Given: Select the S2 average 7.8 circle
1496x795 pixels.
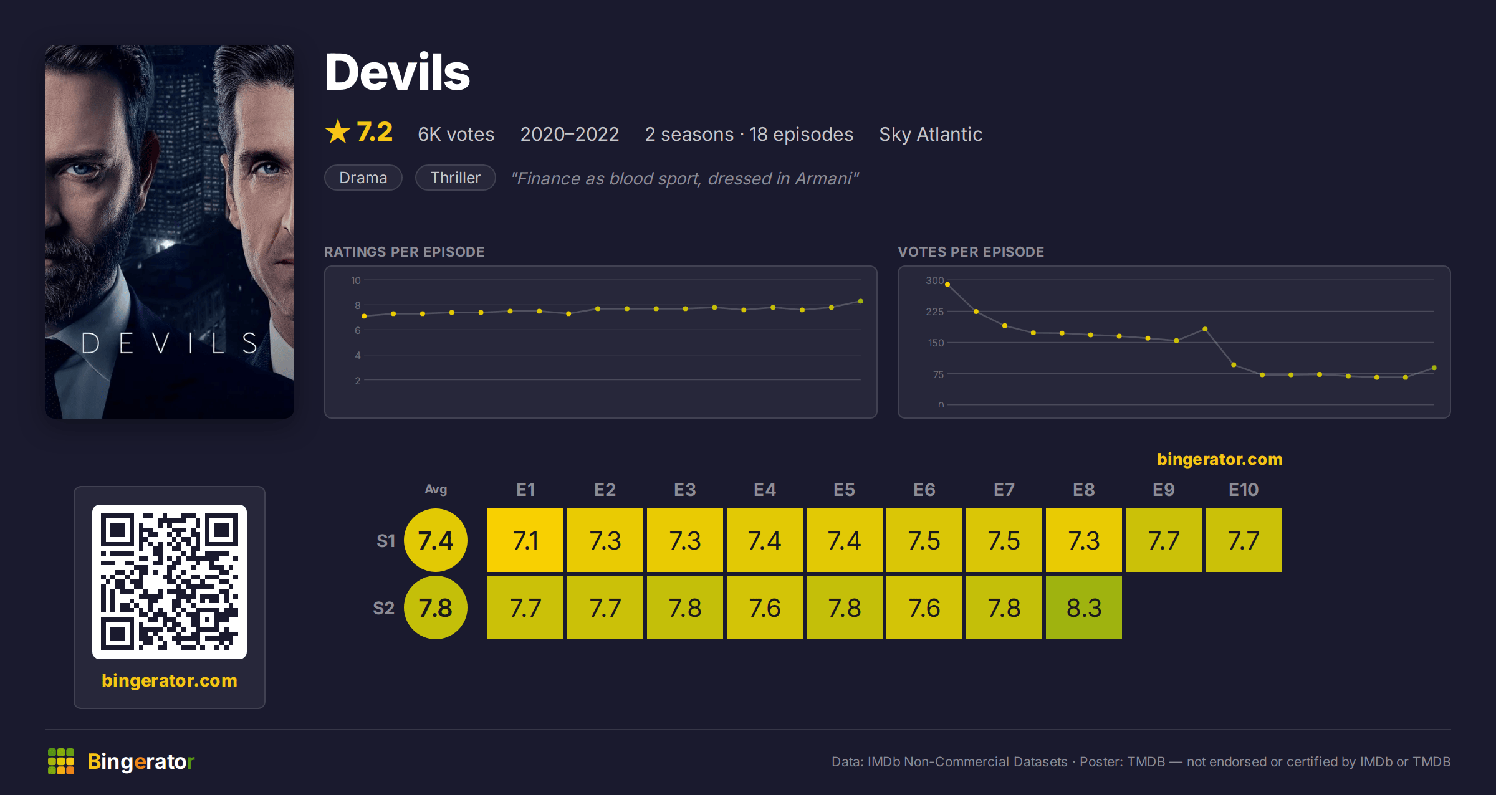Looking at the screenshot, I should [x=436, y=607].
